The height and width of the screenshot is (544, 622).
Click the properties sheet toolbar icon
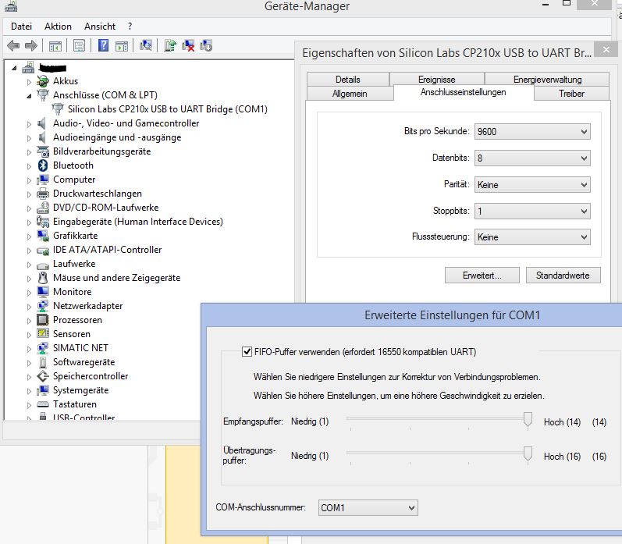(79, 45)
